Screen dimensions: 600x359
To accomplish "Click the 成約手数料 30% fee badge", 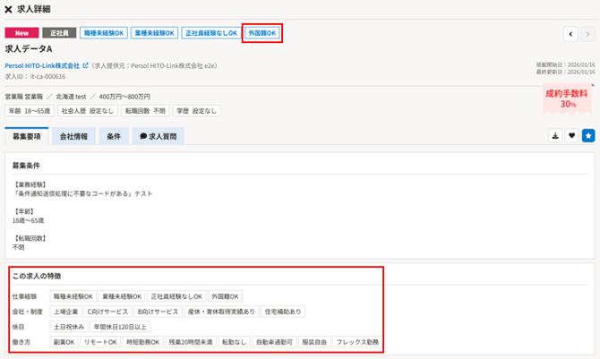I will click(x=567, y=98).
